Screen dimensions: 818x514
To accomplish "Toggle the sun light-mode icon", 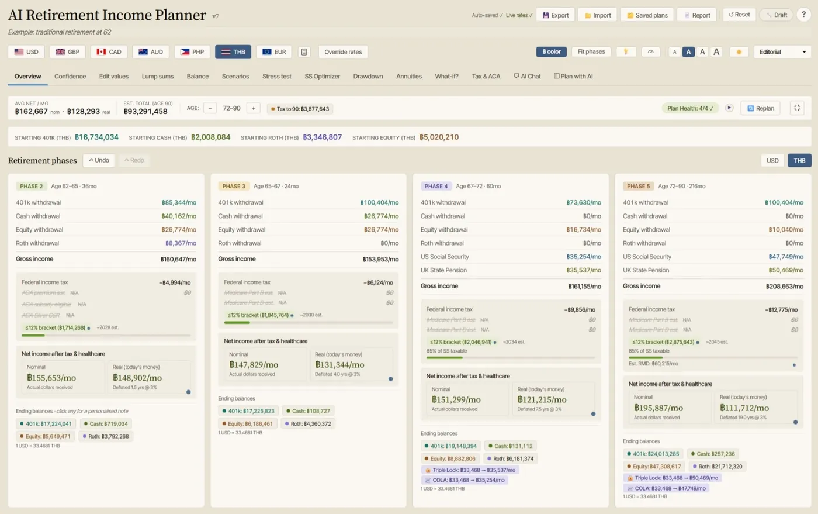I will tap(739, 52).
